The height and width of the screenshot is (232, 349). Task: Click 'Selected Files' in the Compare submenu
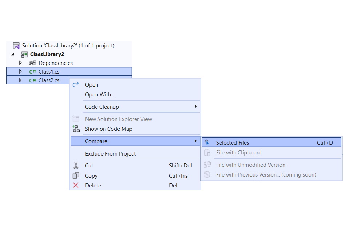click(235, 142)
